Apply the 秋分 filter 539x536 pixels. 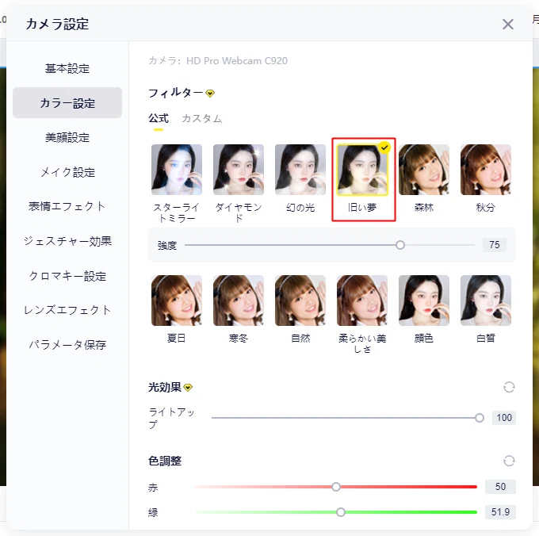486,170
